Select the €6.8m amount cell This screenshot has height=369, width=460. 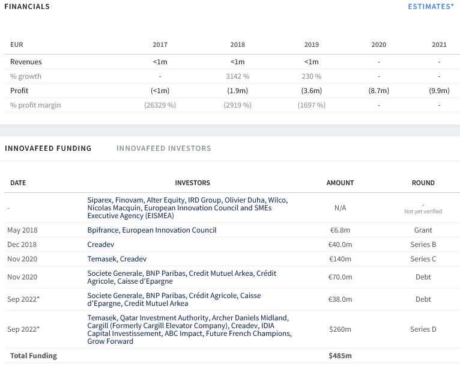point(340,230)
